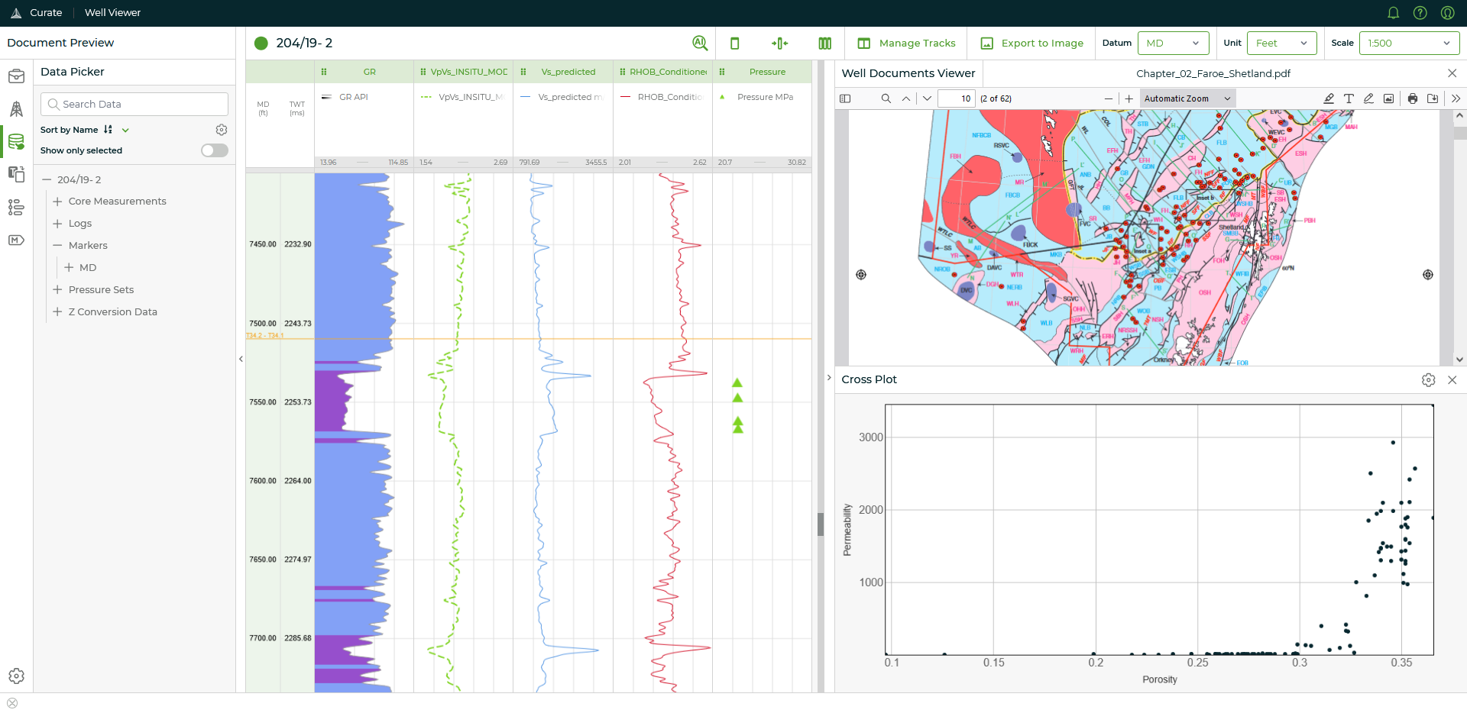Select the database Data Picker sidebar icon
Viewport: 1467px width, 713px height.
pyautogui.click(x=16, y=142)
